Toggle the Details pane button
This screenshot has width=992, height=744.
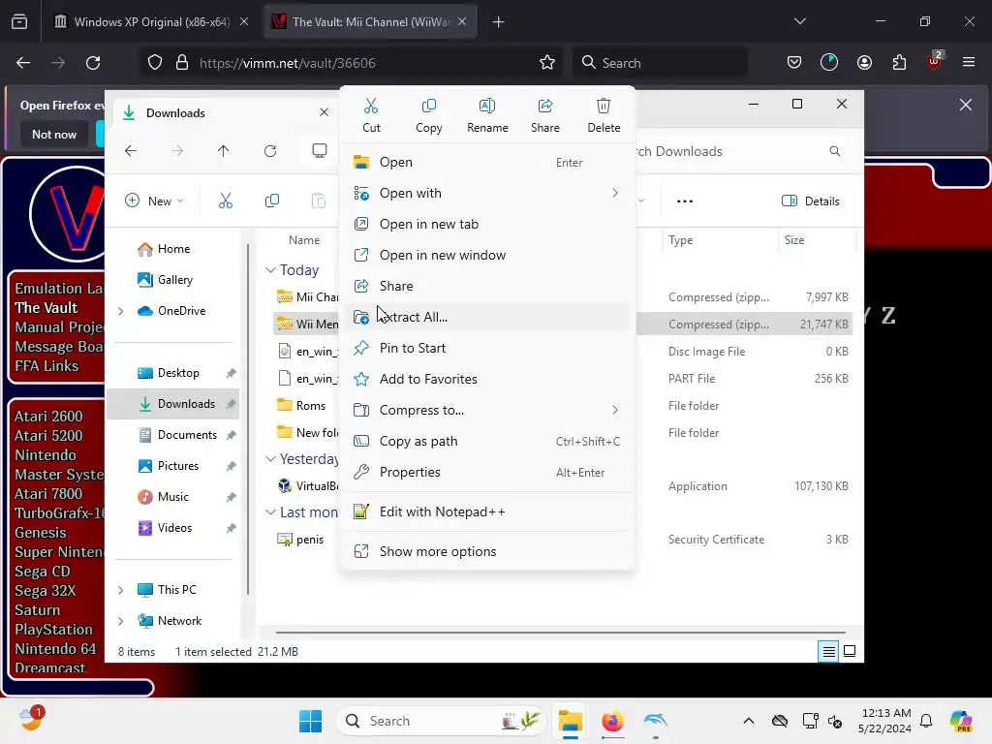click(x=811, y=201)
